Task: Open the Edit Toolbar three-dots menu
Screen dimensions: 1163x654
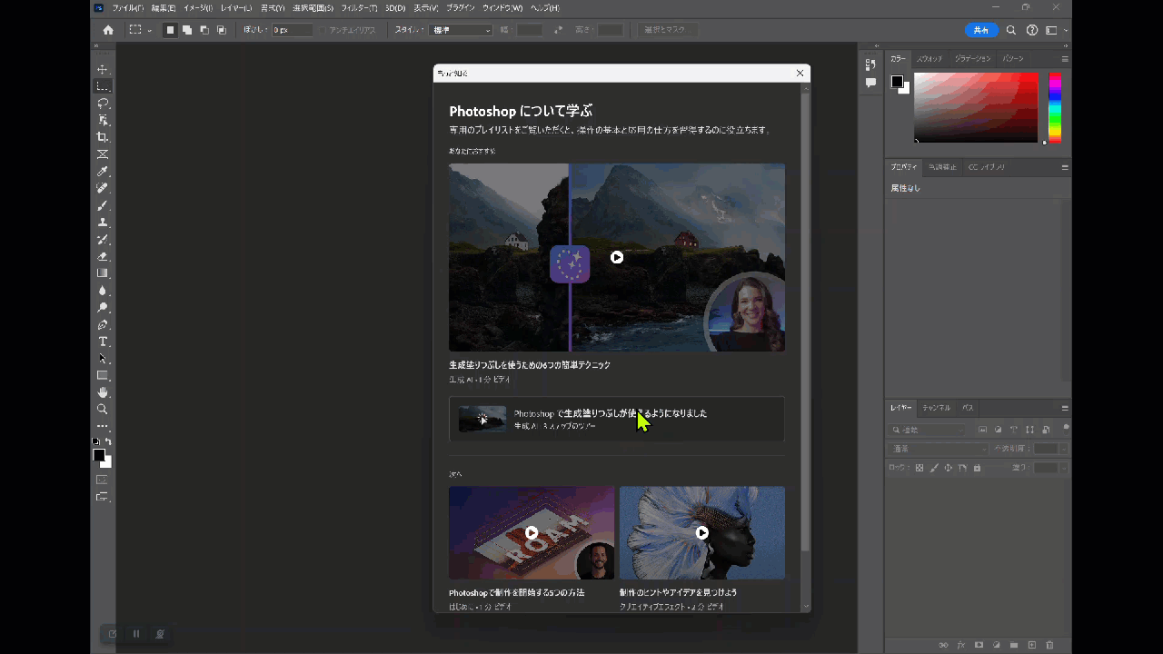Action: click(x=103, y=426)
